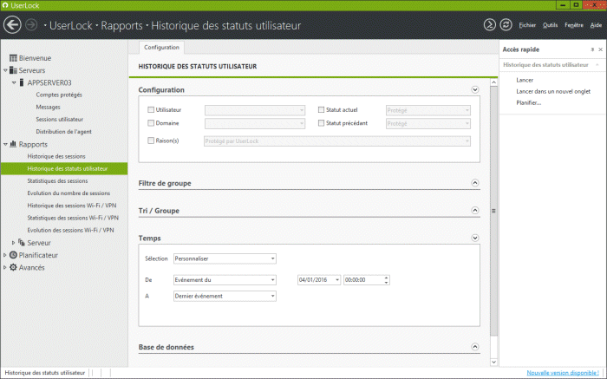Close the Accès rapide panel
Viewport: 607px width, 379px height.
[600, 49]
